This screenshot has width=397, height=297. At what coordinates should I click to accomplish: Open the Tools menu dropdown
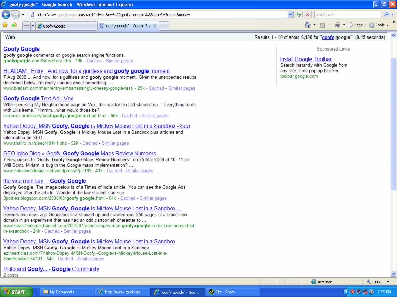(x=379, y=25)
